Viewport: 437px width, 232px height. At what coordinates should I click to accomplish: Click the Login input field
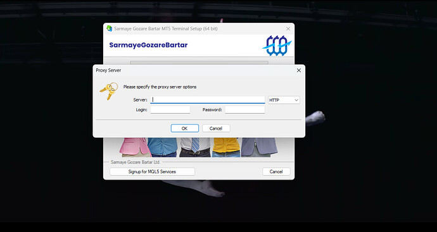pos(170,109)
